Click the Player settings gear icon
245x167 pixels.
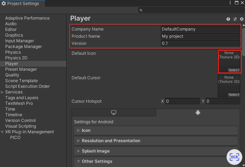click(x=242, y=19)
